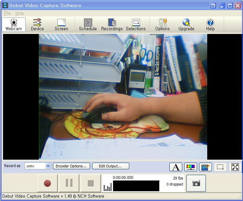
Task: Stop the recording
Action: coord(91,184)
